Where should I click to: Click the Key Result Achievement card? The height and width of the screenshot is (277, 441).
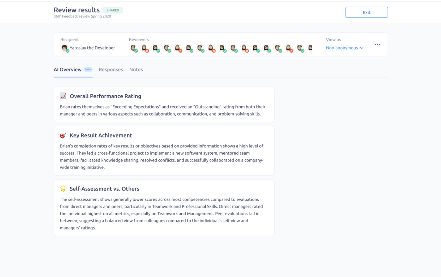164,151
